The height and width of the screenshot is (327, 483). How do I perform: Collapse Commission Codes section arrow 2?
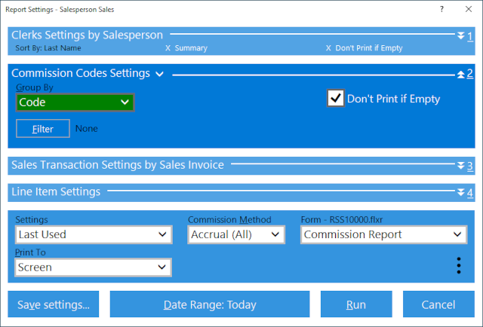465,74
